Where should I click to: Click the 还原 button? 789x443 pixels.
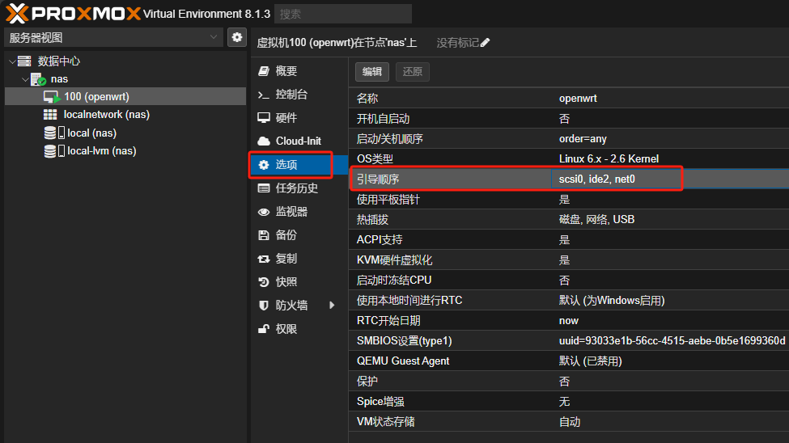[x=412, y=71]
